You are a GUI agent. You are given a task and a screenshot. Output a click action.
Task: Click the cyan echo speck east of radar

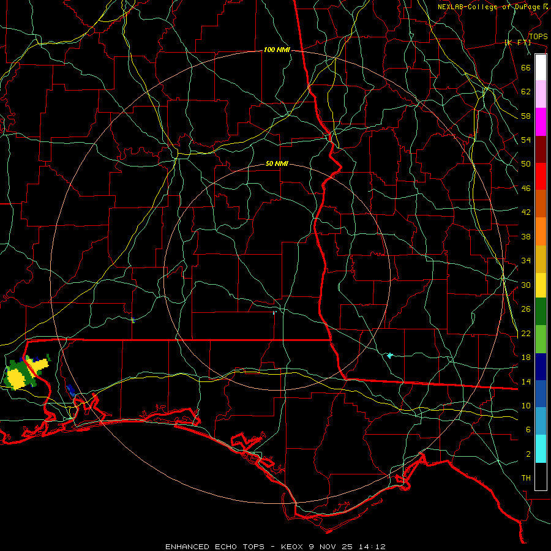point(389,356)
